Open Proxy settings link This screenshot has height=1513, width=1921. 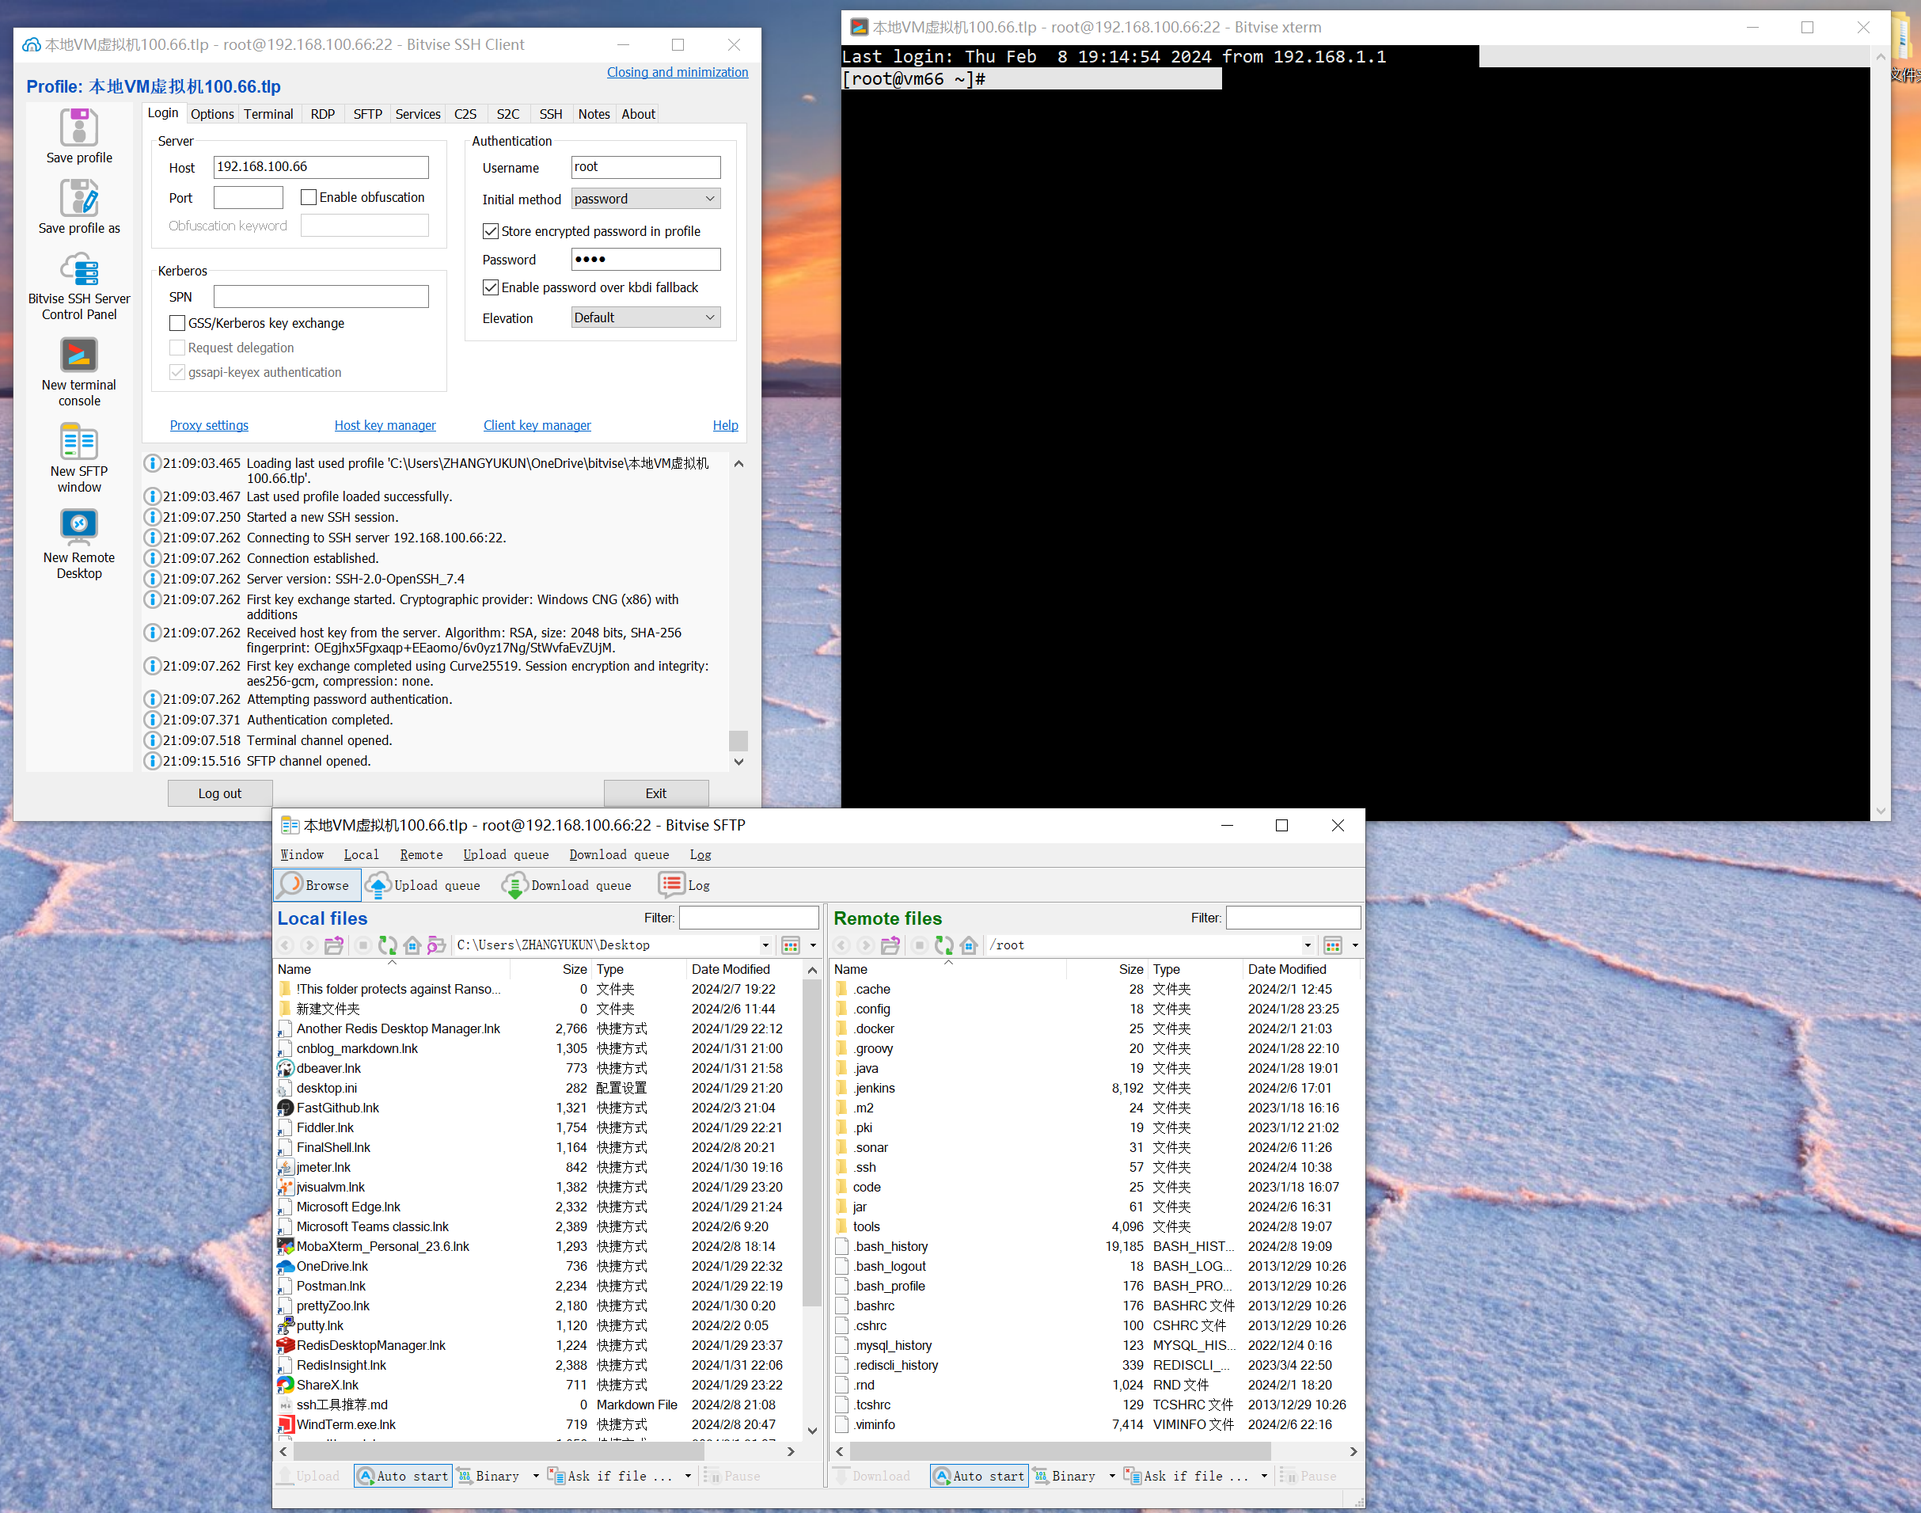(x=209, y=425)
